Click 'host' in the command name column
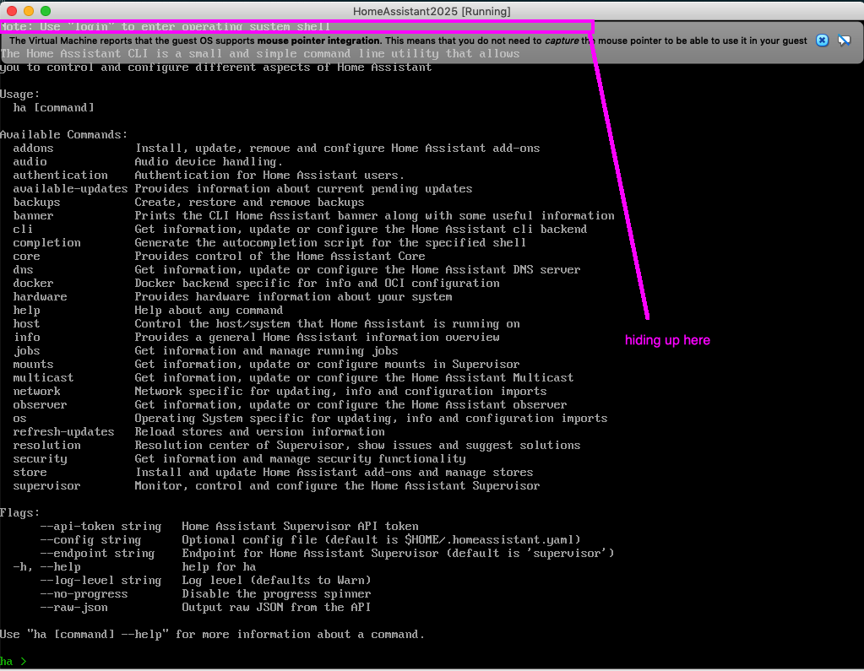Screen dimensions: 864x671 click(x=26, y=323)
